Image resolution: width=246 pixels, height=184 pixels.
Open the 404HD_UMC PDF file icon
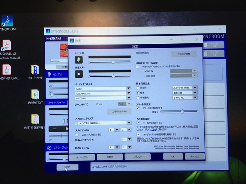click(x=7, y=70)
